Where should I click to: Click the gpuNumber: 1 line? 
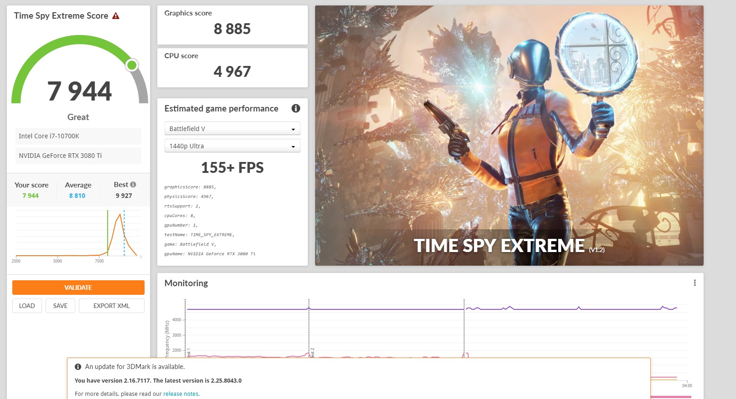pos(181,225)
